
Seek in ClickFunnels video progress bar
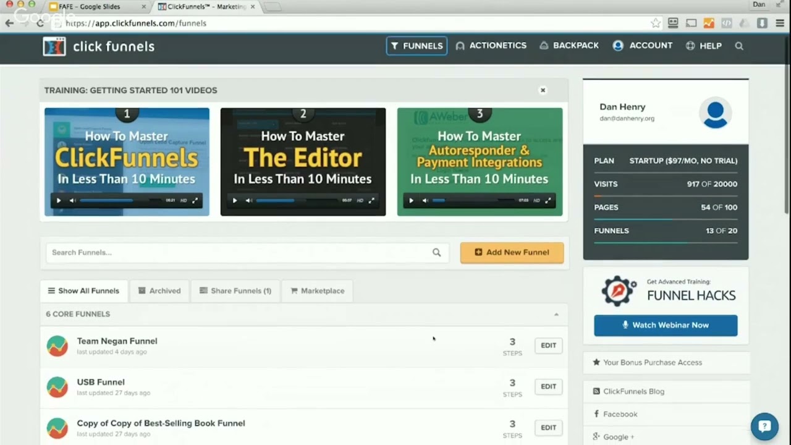point(121,200)
